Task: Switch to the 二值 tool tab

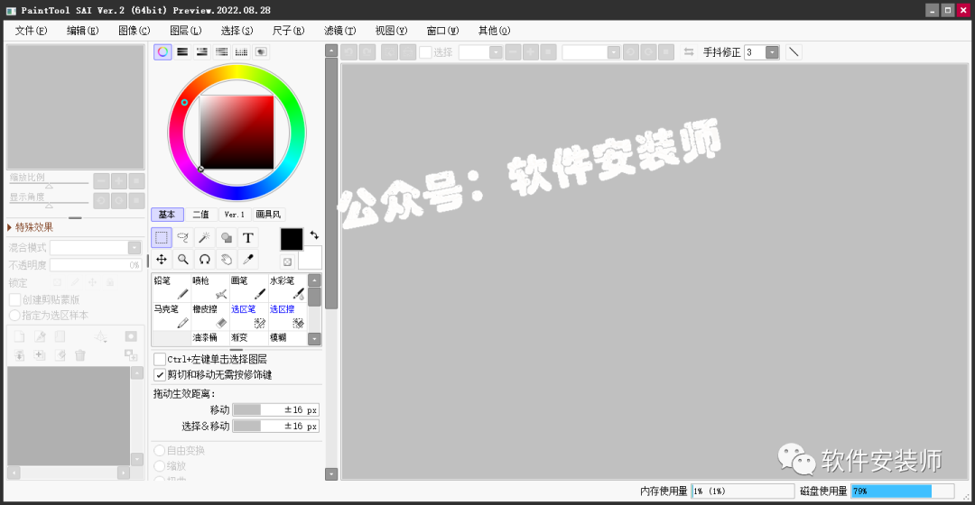Action: pyautogui.click(x=200, y=215)
